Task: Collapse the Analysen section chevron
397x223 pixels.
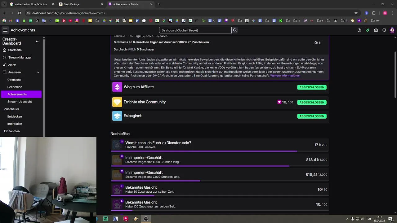Action: [x=38, y=72]
